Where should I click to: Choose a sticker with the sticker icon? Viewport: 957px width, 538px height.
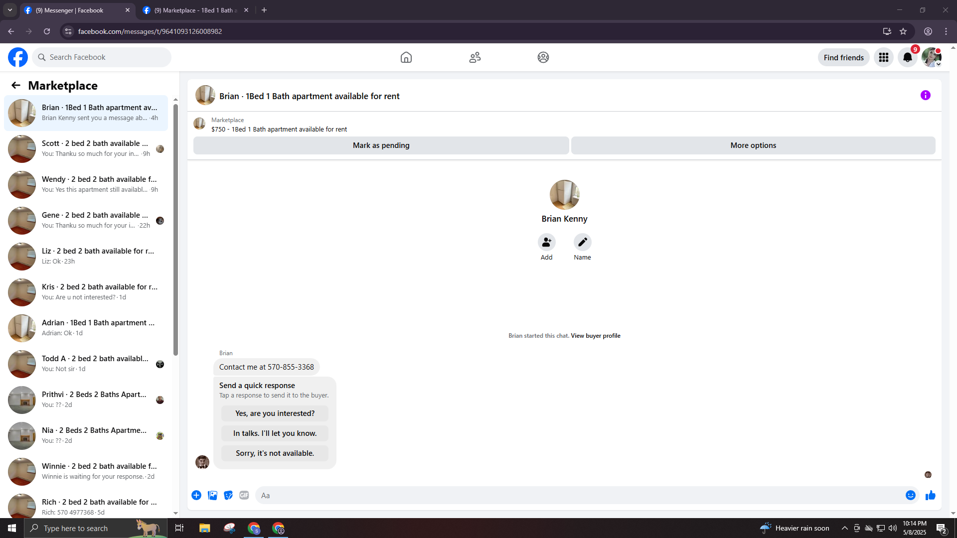(x=228, y=495)
